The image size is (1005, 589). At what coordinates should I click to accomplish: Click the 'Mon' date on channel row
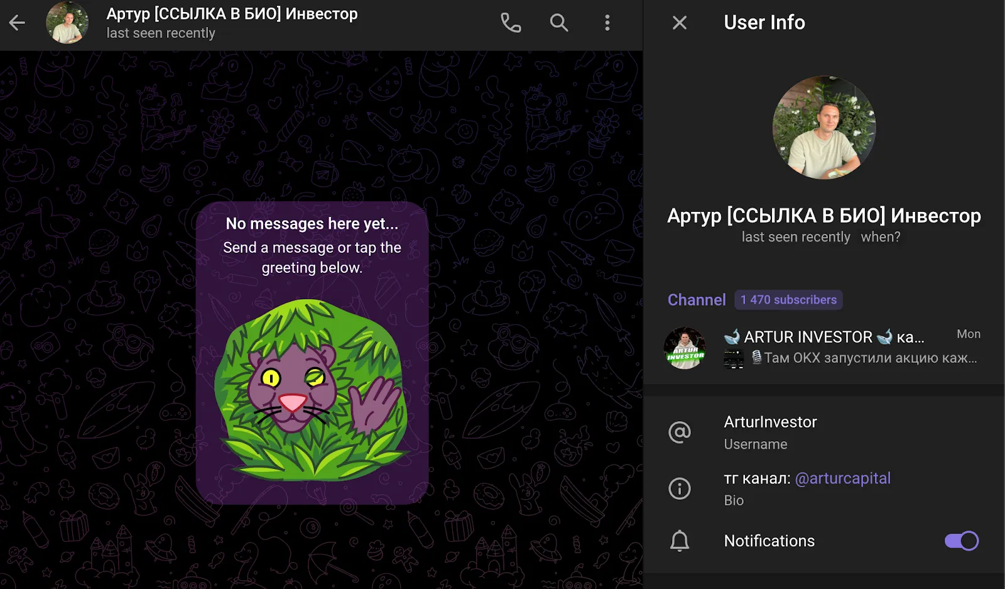[968, 334]
